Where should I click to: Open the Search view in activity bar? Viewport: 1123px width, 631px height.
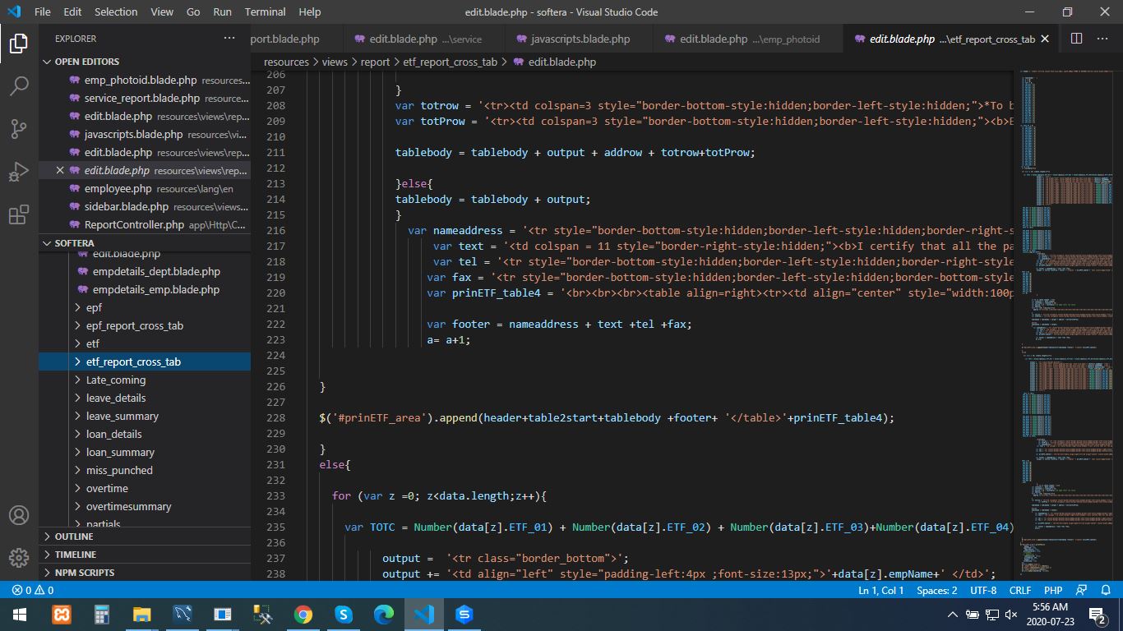tap(19, 85)
